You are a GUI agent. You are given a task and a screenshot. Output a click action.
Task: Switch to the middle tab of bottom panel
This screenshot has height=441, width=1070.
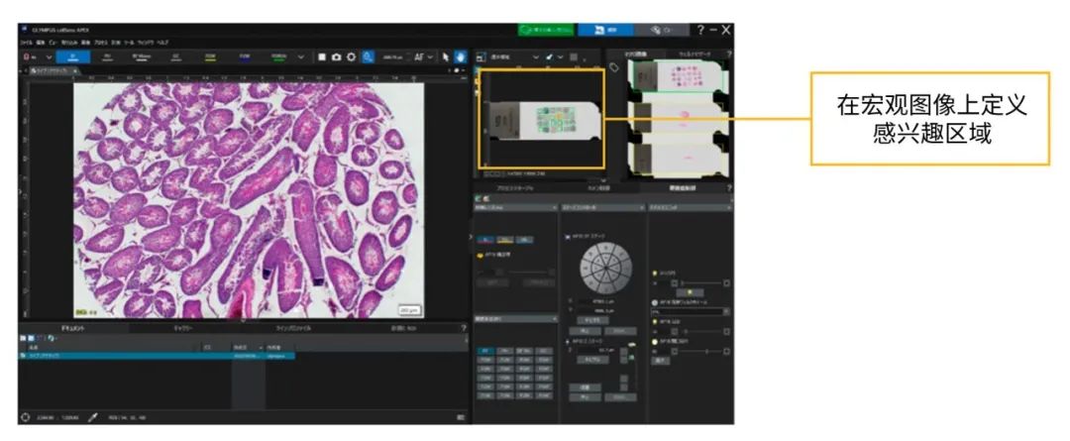tap(183, 326)
